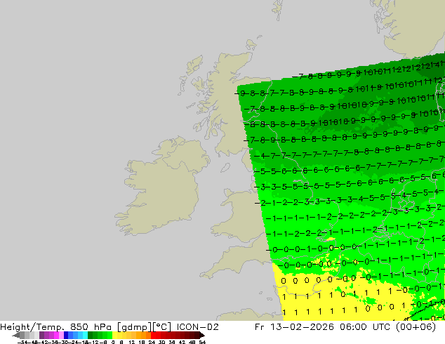Viewport: 445px width, 344px height.
Task: Click the dark purple swatch of the scale
Action: click(41, 335)
